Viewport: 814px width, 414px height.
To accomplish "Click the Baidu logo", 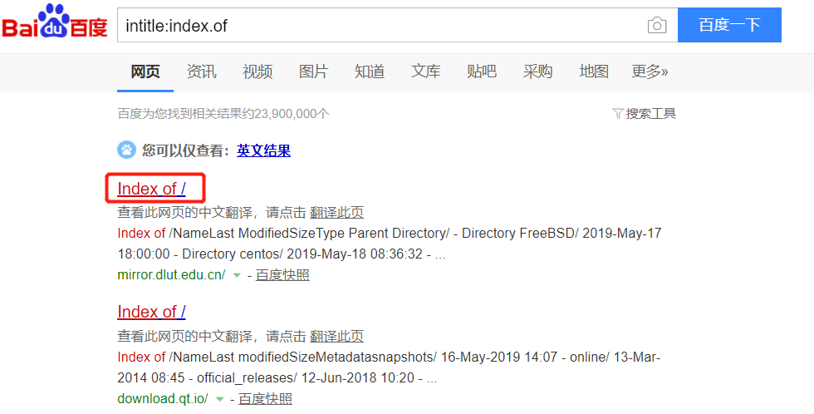I will (55, 24).
